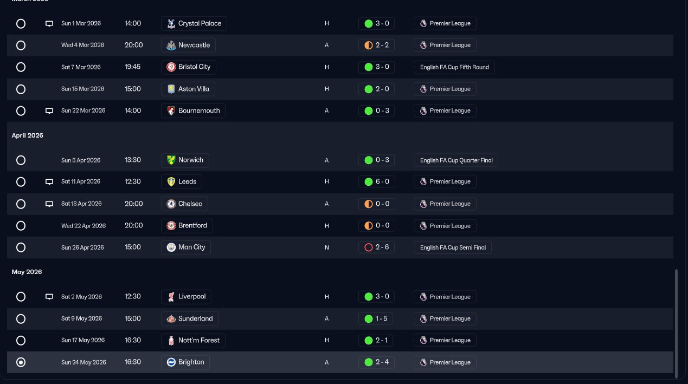This screenshot has height=384, width=688.
Task: Select the Sunderland match radio button
Action: coord(21,318)
